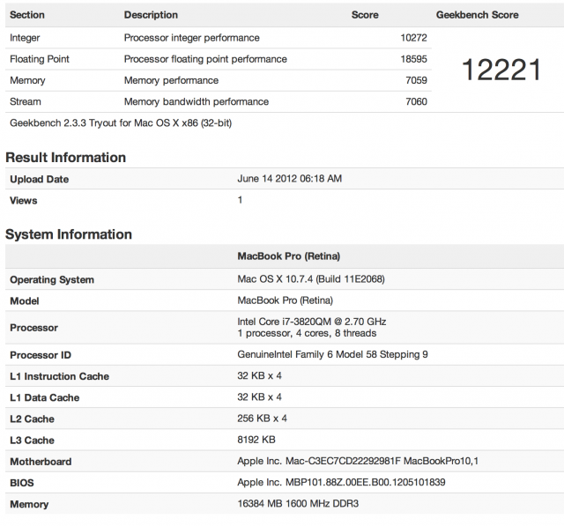Screen dimensions: 564x526
Task: Click the '256 KB x 4' value
Action: (262, 419)
